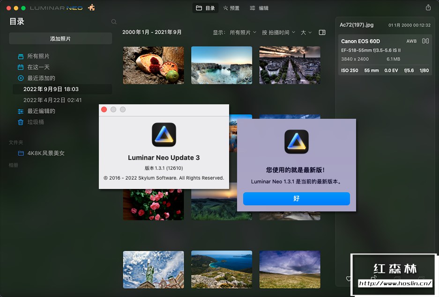Click the 相册 section header
The width and height of the screenshot is (439, 297).
pyautogui.click(x=13, y=165)
